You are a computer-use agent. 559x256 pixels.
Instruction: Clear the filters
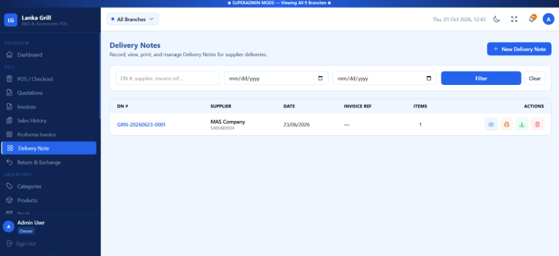[535, 78]
